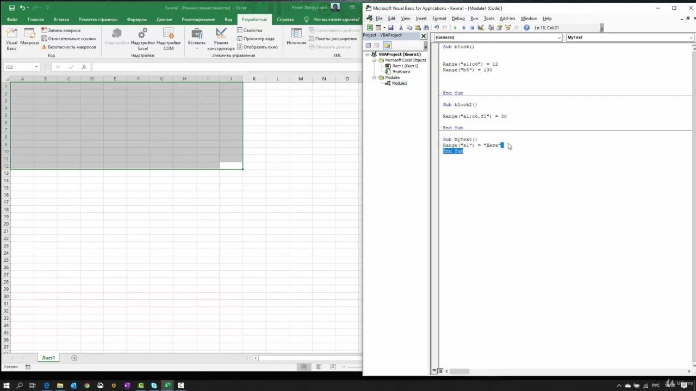Open the Debug menu in VBA editor

[458, 18]
